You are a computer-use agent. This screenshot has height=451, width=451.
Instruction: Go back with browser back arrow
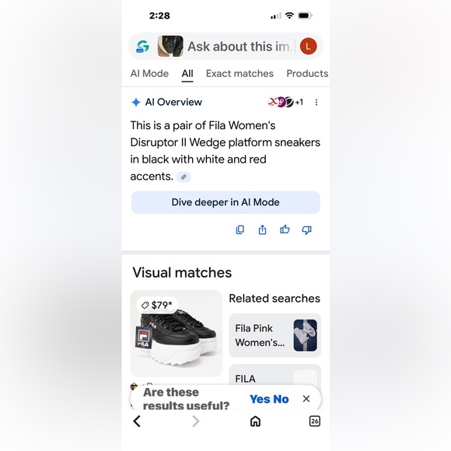coord(137,421)
